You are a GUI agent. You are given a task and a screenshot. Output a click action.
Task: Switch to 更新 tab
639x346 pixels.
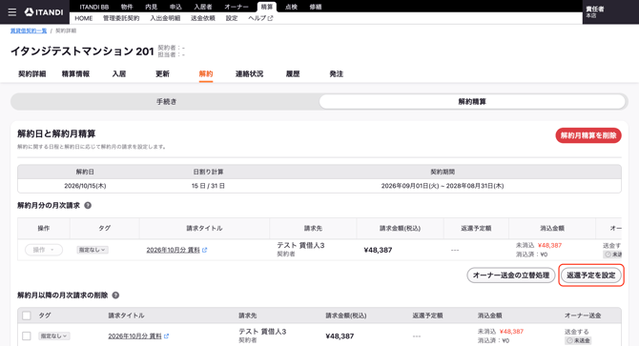(x=162, y=74)
